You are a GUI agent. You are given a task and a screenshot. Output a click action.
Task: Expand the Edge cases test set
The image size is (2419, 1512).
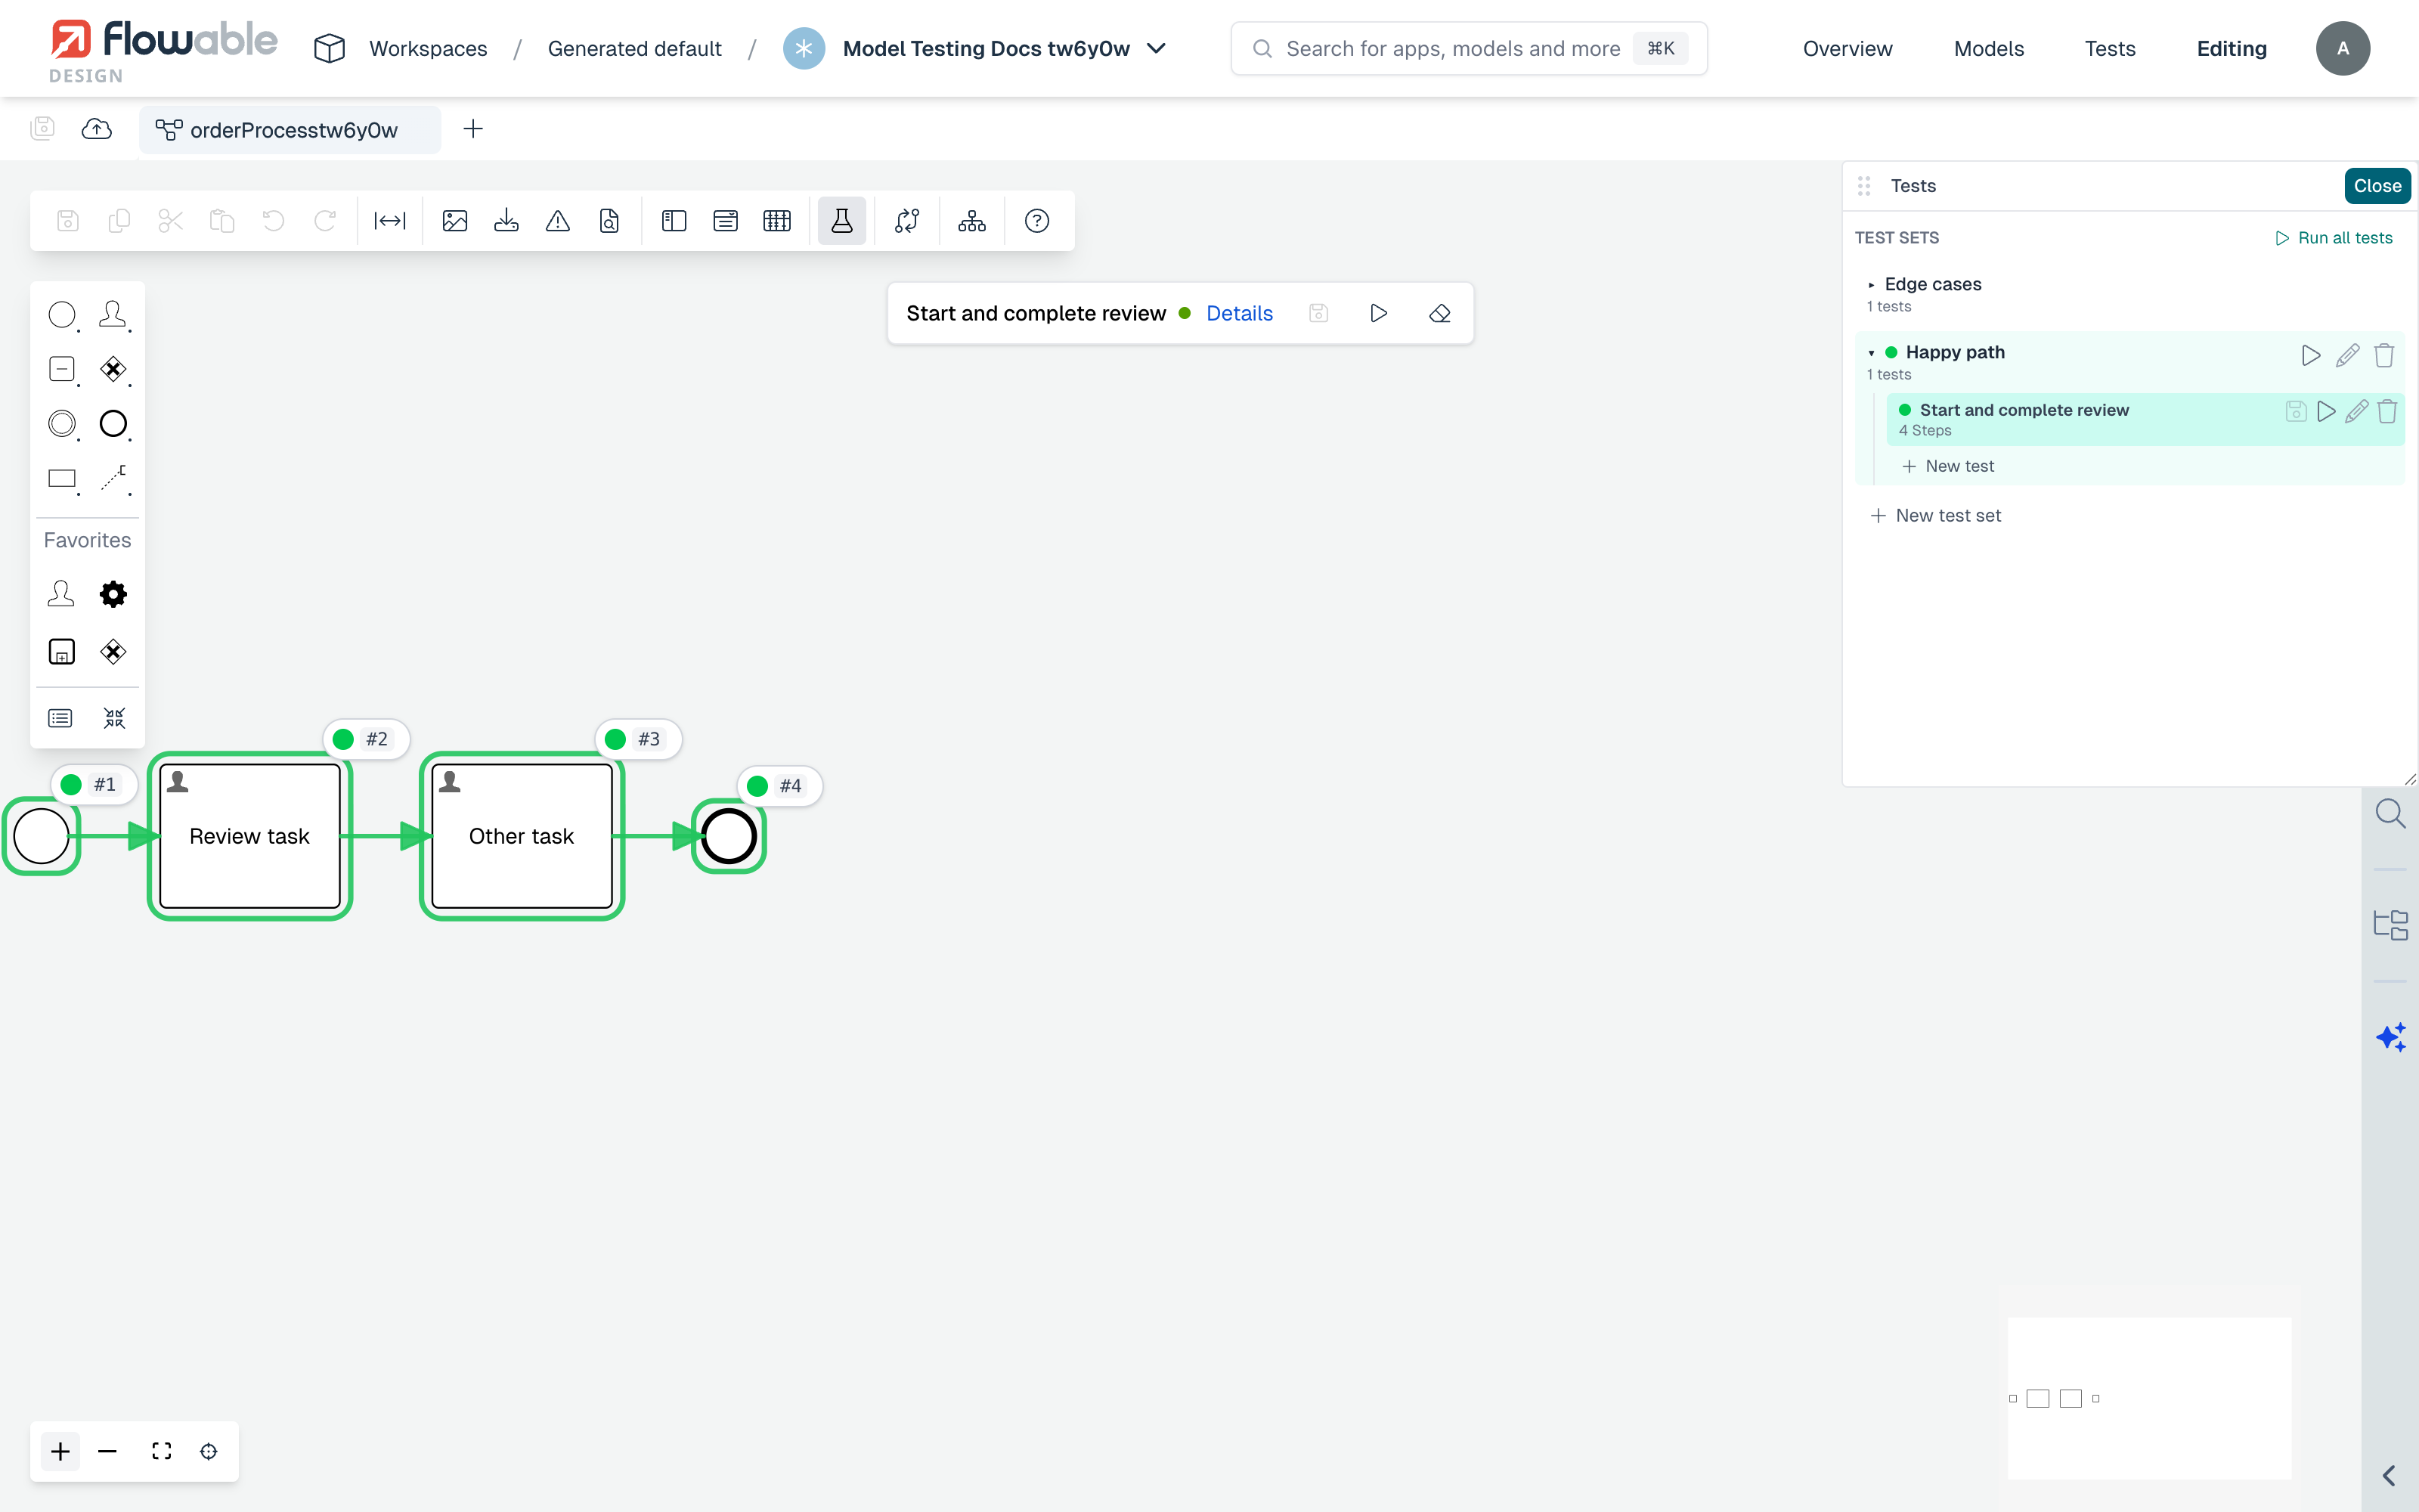(x=1871, y=285)
